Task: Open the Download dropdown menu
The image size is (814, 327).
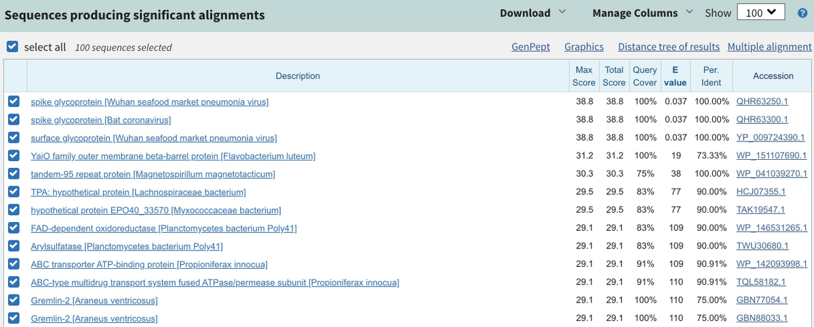Action: click(532, 13)
